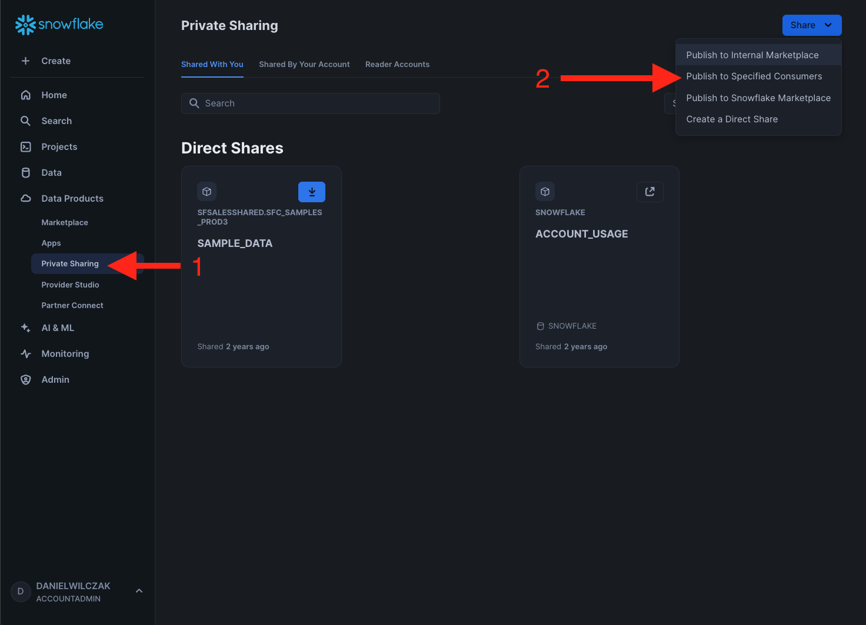Click the Projects terminal icon

tap(25, 146)
